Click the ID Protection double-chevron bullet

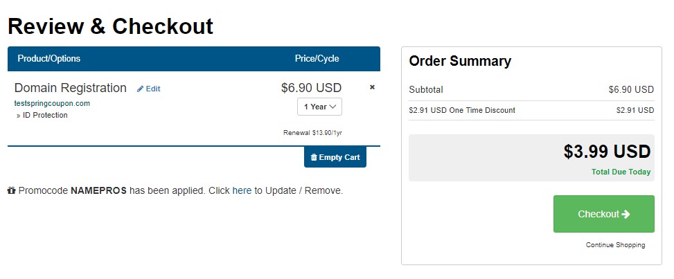19,116
